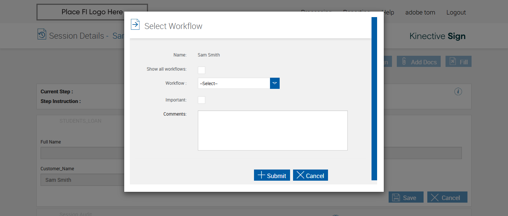Click the X icon beside Save

click(x=434, y=197)
